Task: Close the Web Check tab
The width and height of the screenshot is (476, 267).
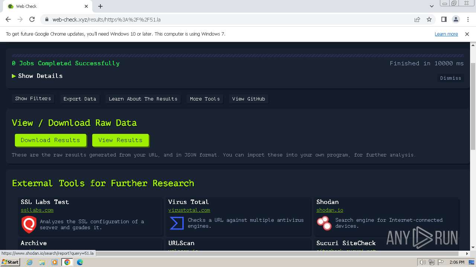Action: [x=86, y=6]
